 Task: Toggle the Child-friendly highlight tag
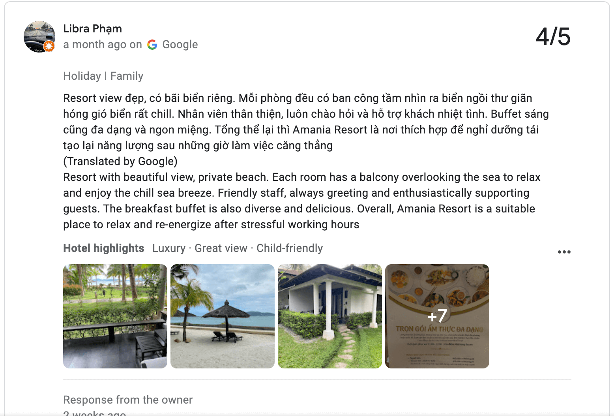[290, 248]
